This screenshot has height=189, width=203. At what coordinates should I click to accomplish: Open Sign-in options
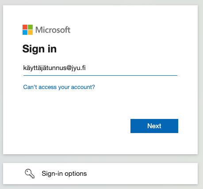point(100,174)
